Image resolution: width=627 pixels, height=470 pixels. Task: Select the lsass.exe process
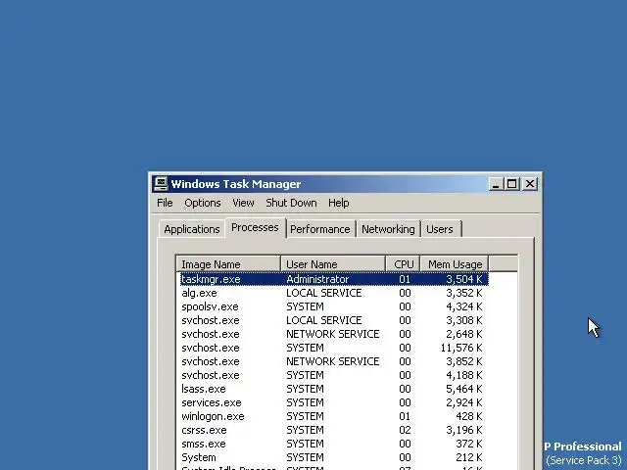pos(333,389)
